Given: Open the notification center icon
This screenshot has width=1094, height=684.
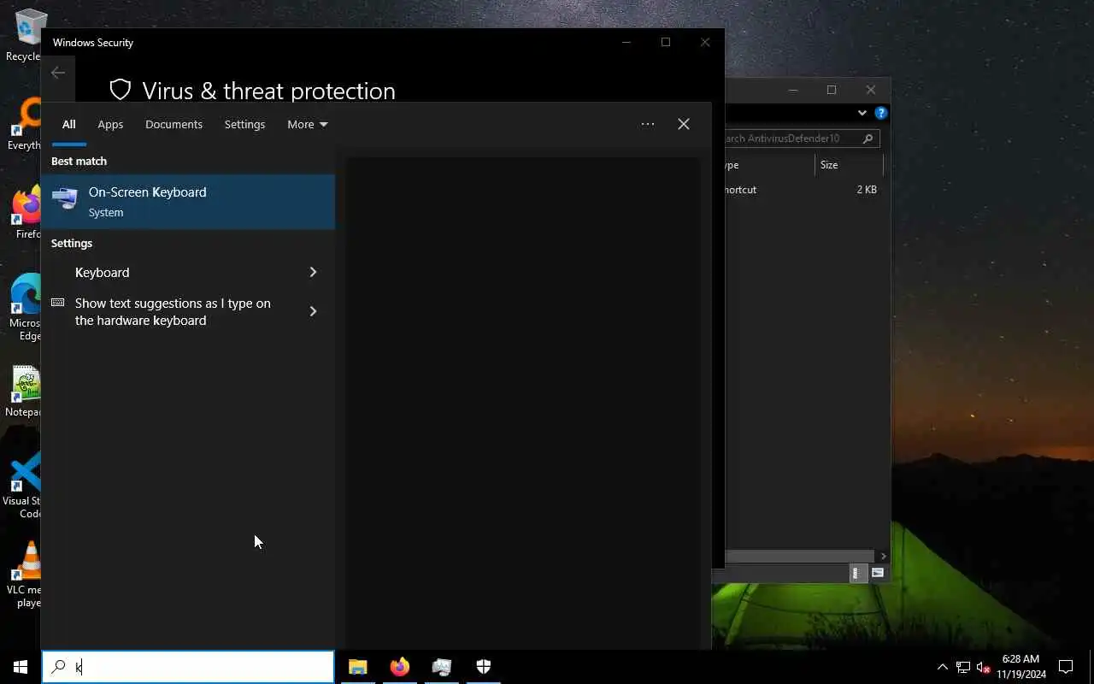Looking at the screenshot, I should (x=1066, y=667).
